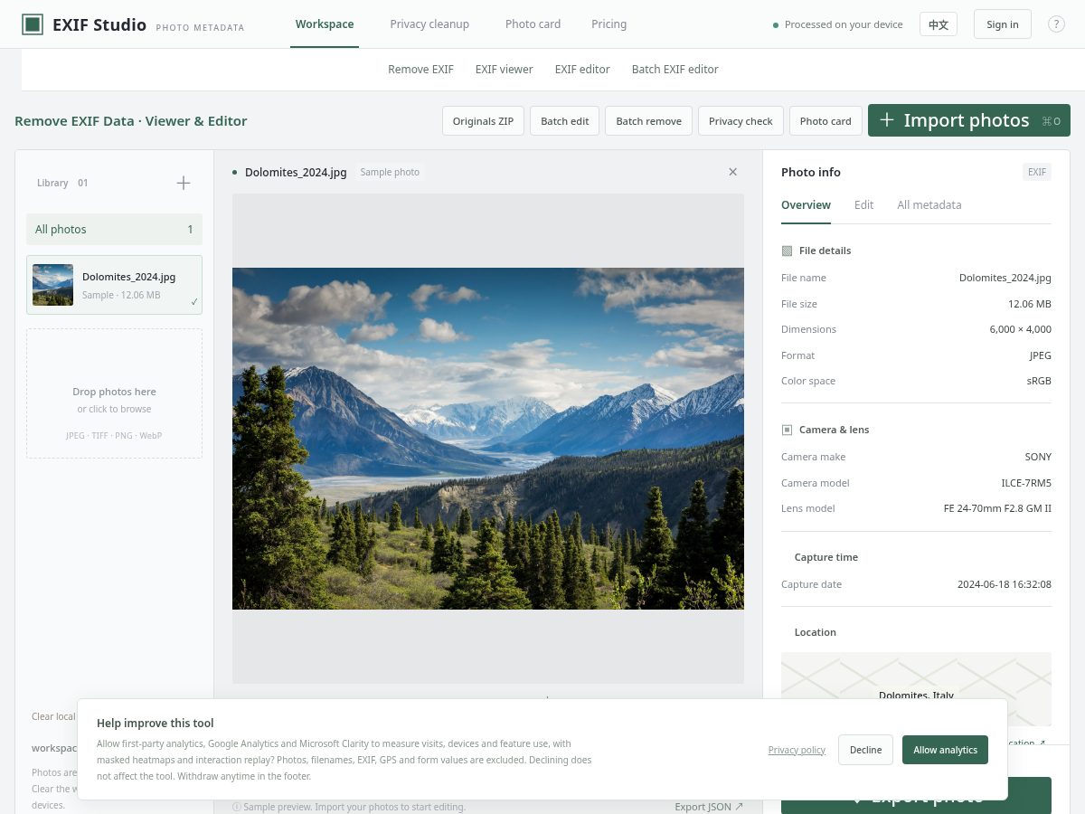This screenshot has height=814, width=1085.
Task: Click Export JSON link
Action: click(x=709, y=807)
